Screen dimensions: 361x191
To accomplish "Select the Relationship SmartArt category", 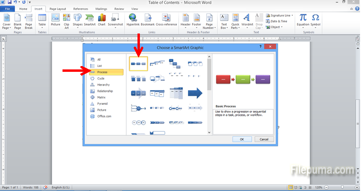I will pos(106,91).
